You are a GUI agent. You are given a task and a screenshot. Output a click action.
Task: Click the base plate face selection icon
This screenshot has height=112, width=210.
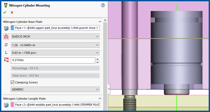coord(6,28)
